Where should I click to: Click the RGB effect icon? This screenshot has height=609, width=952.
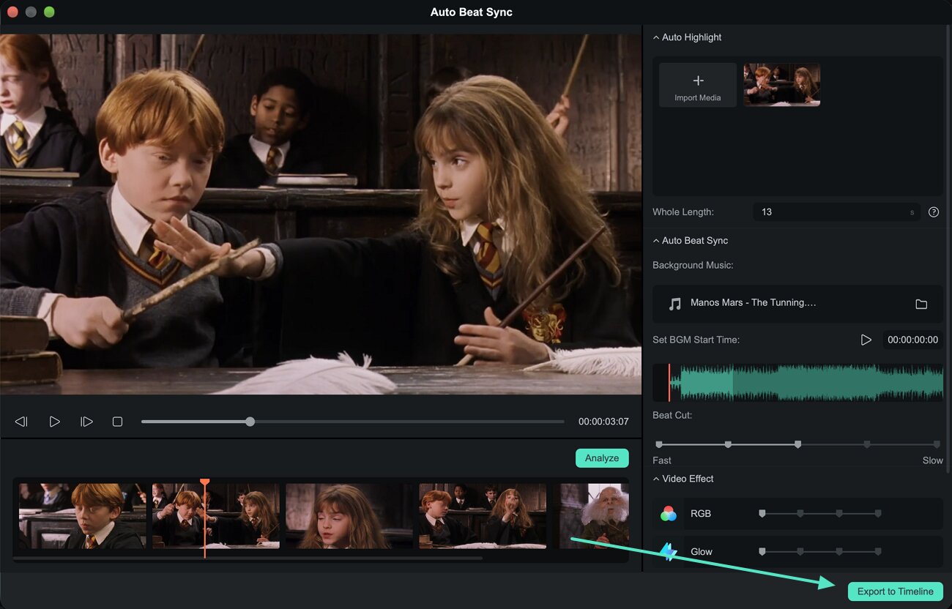[x=669, y=514]
